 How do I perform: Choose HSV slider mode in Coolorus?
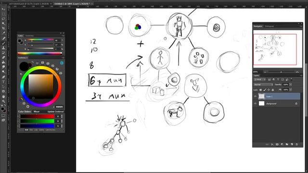point(31,130)
